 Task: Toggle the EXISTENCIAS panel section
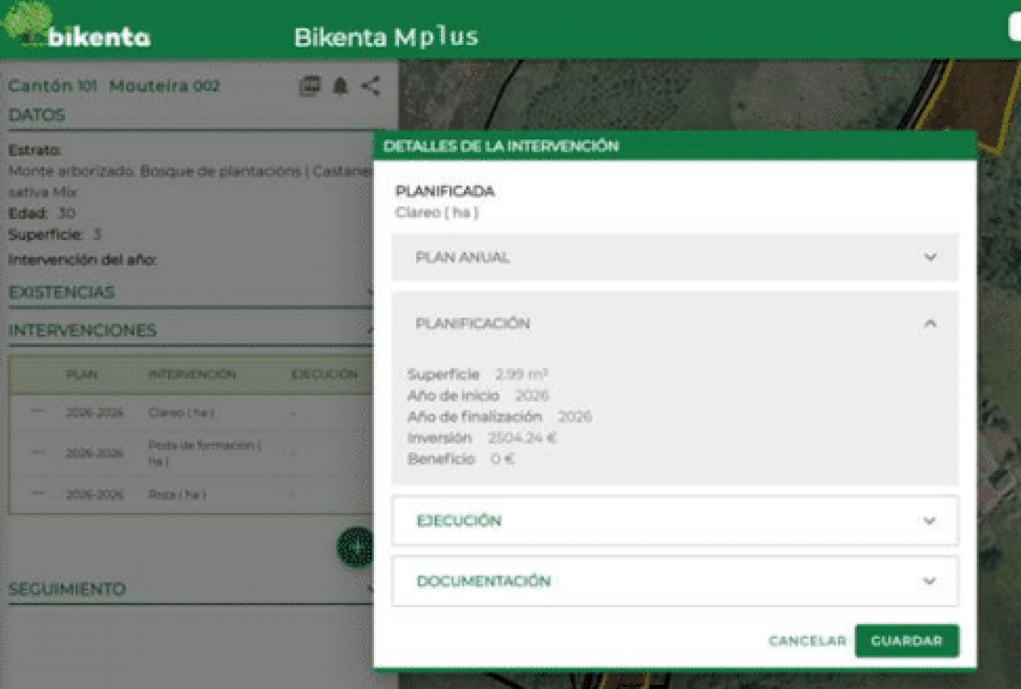point(62,293)
